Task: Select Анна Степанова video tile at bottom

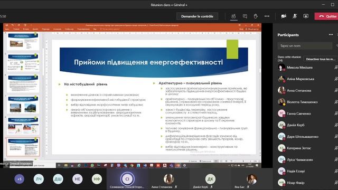Action: (x=168, y=179)
